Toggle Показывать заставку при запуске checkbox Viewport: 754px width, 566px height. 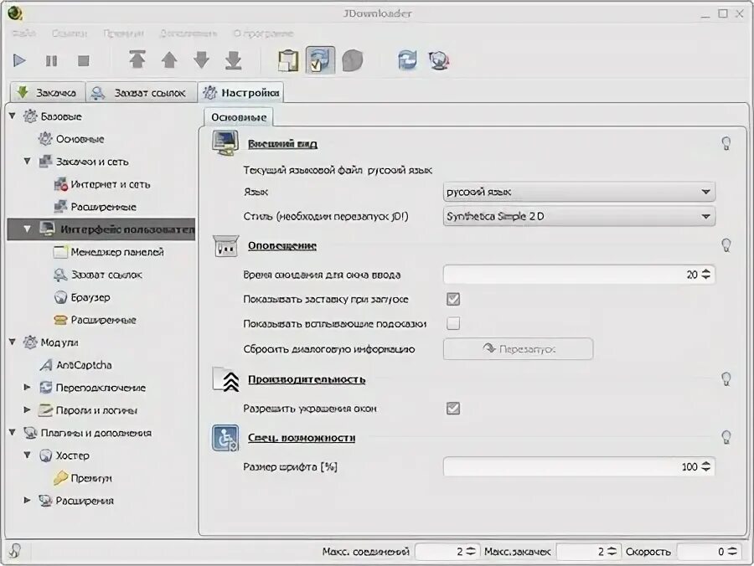point(453,299)
